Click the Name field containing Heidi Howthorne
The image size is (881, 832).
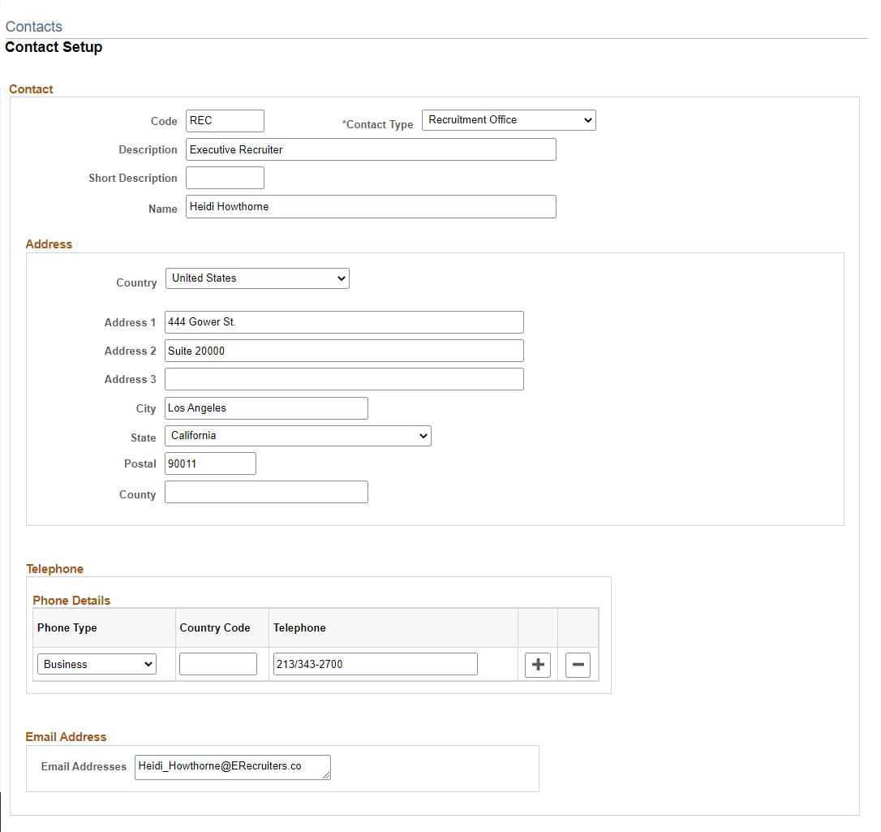[x=370, y=206]
